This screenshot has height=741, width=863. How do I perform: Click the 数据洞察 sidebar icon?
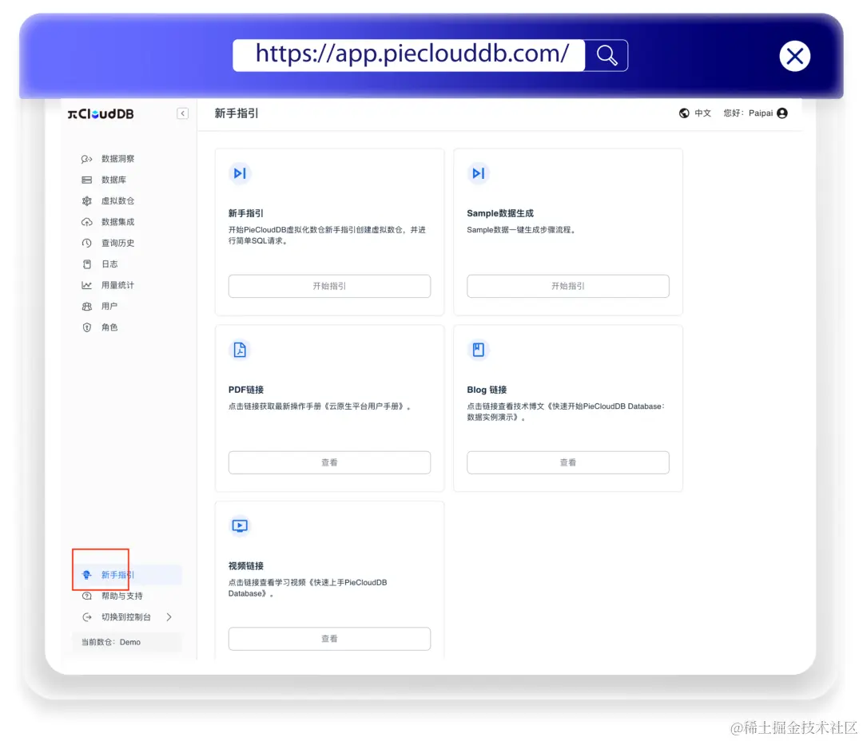[86, 159]
